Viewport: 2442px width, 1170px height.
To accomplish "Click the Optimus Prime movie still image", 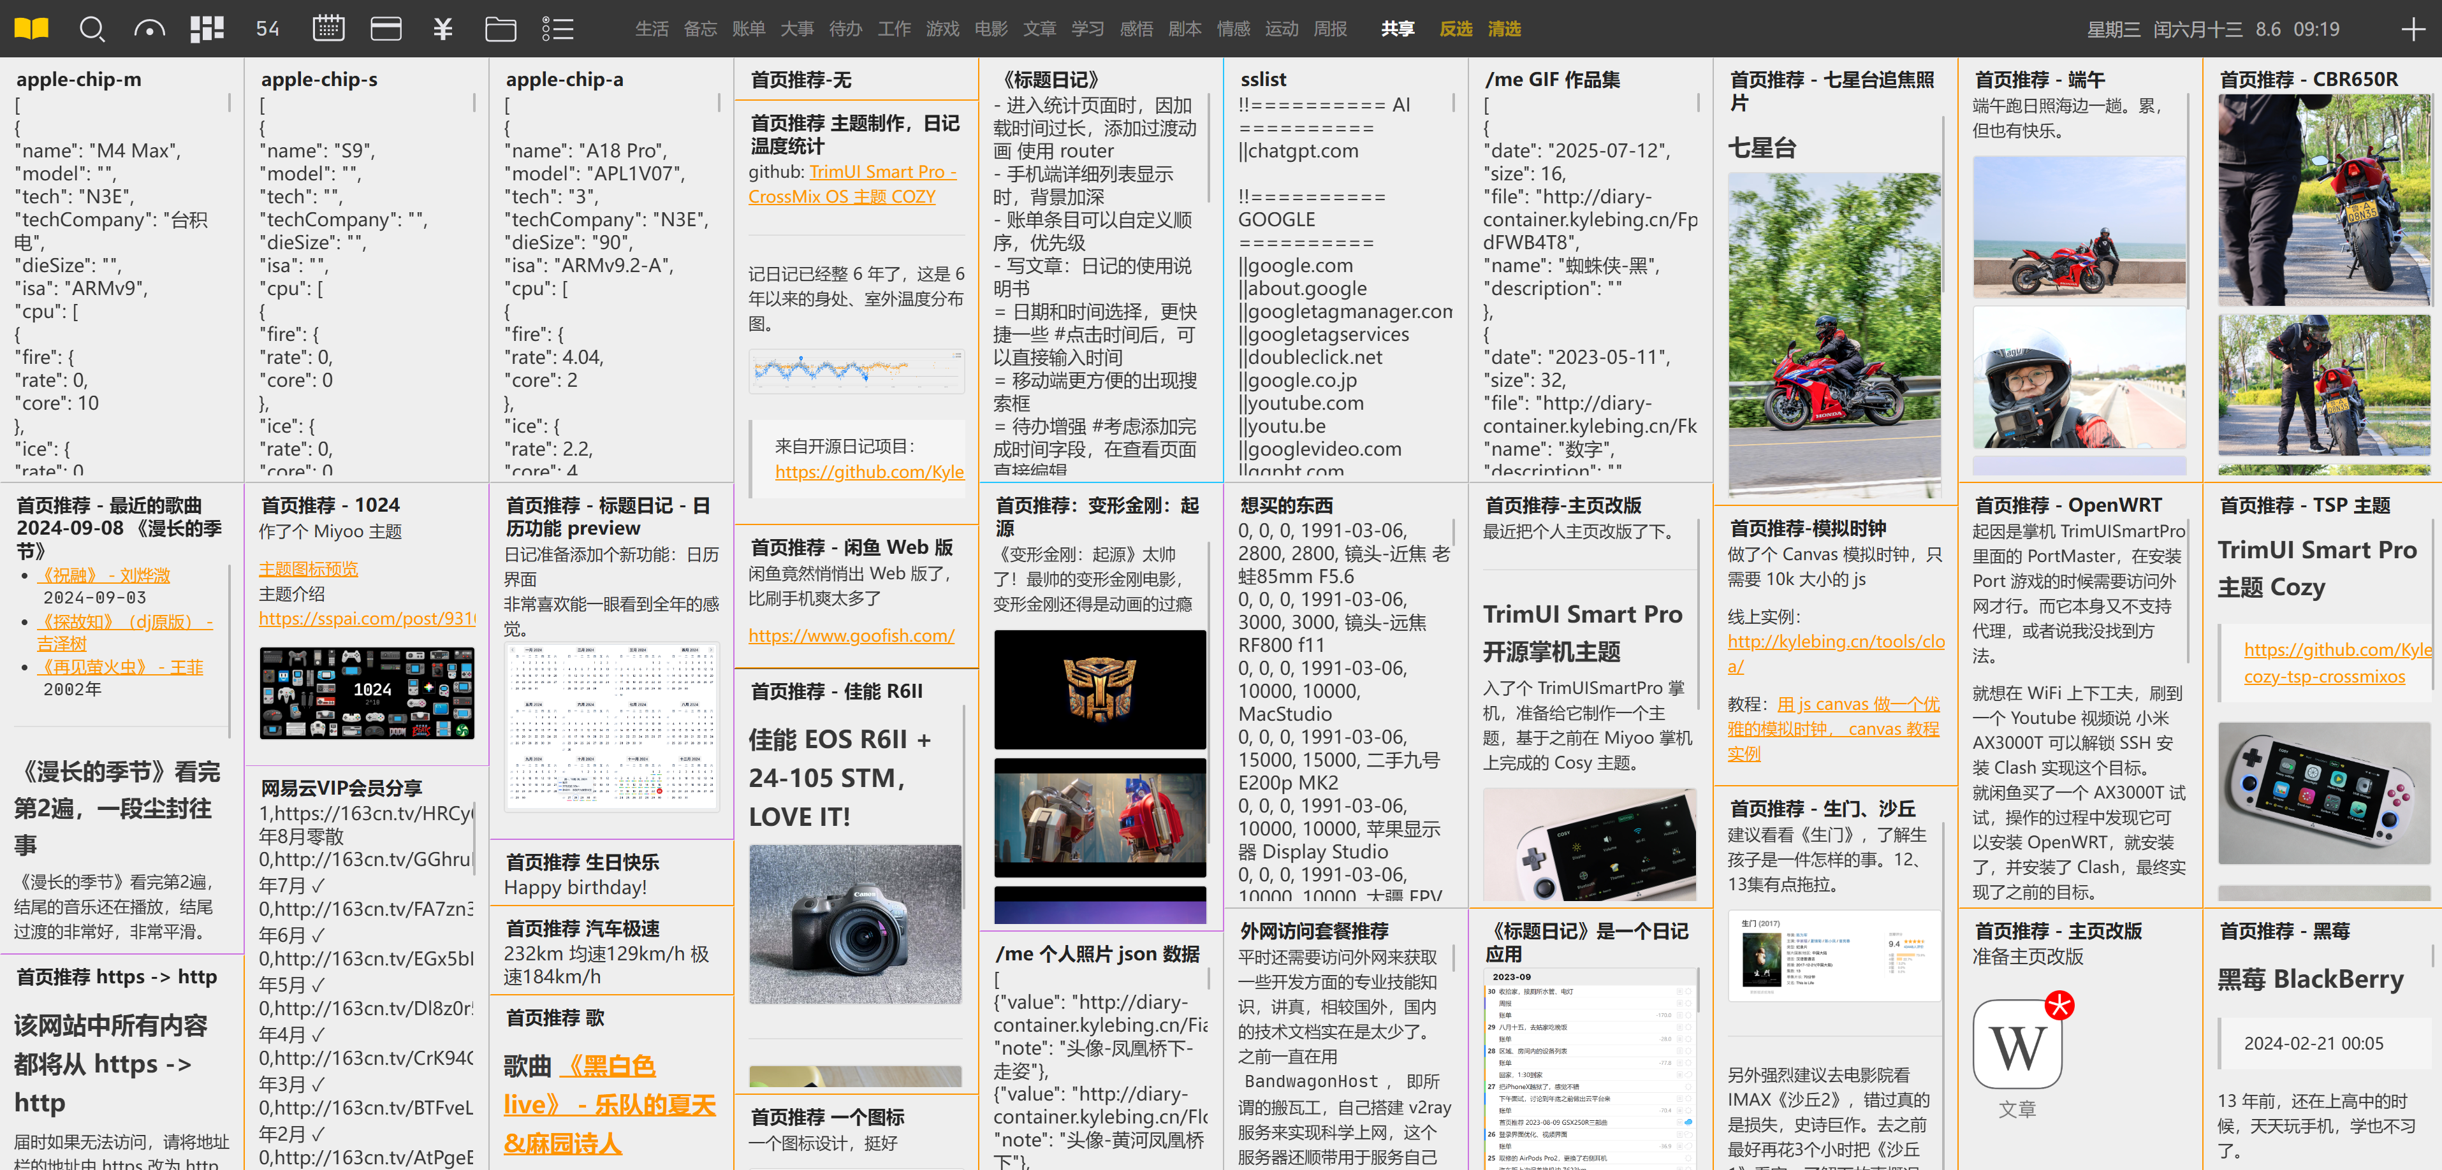I will (x=1100, y=818).
